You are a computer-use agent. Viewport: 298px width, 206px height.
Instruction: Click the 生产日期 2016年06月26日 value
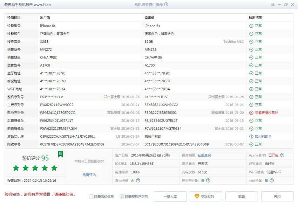tap(150, 155)
